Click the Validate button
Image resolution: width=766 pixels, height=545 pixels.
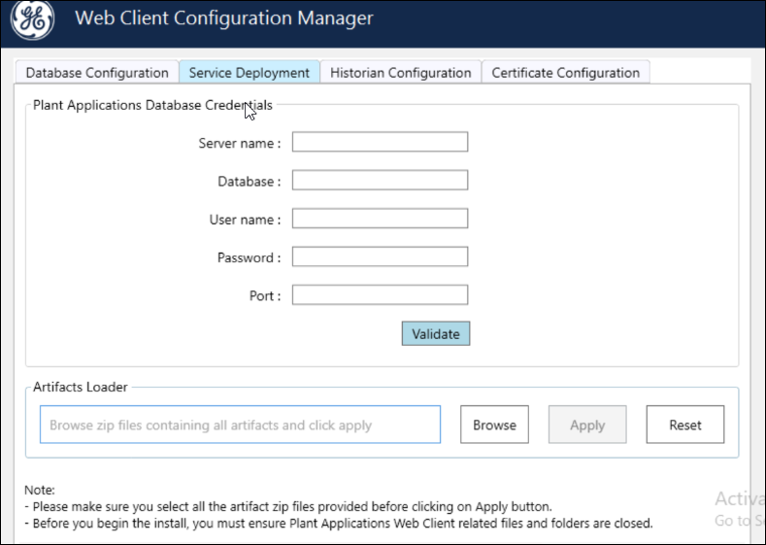click(x=436, y=333)
